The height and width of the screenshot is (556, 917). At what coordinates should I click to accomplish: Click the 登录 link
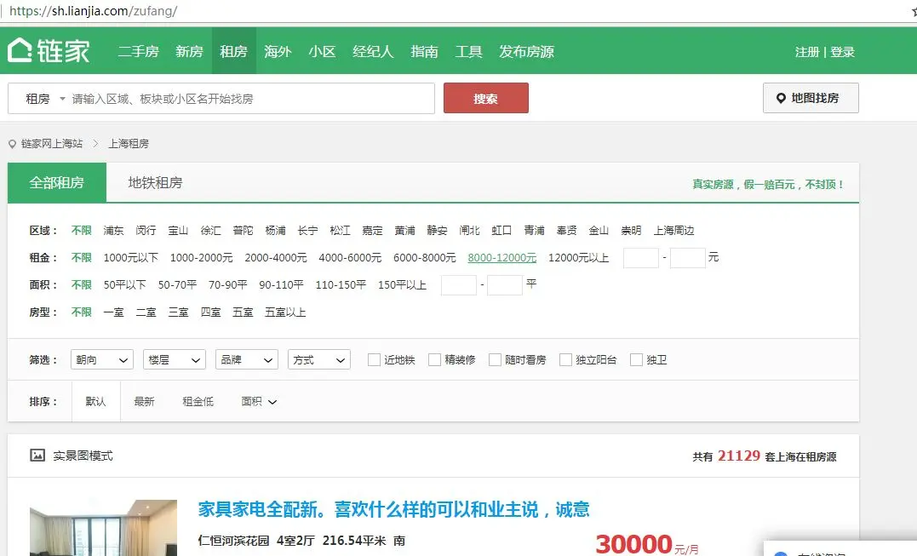[x=843, y=52]
